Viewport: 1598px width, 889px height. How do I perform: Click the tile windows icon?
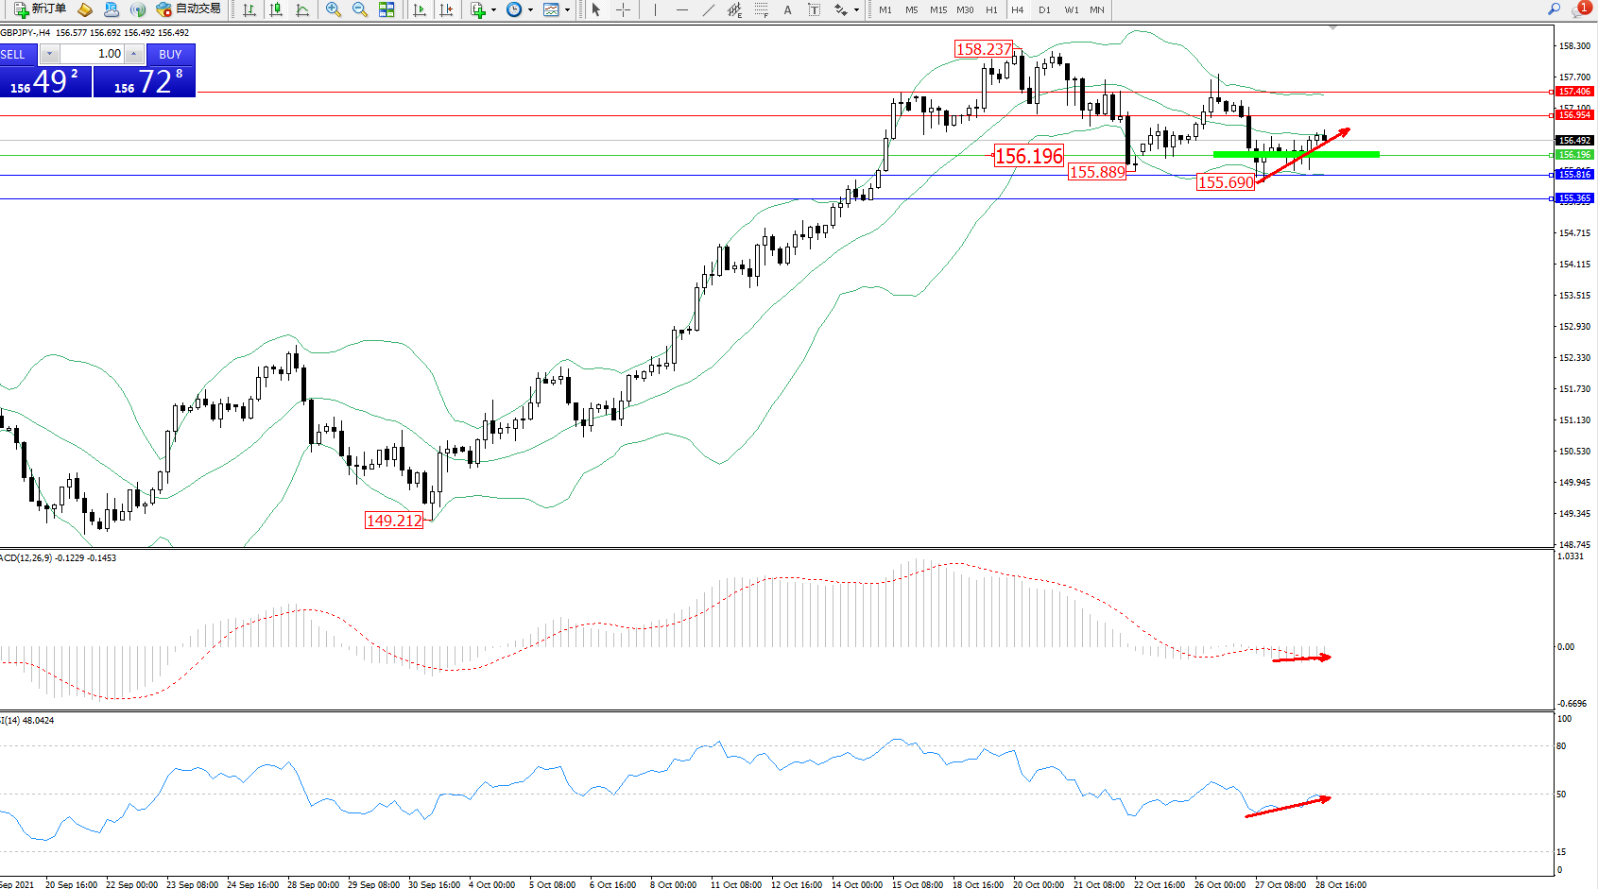[387, 9]
